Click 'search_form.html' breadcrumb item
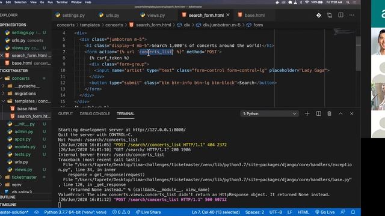Image resolution: width=385 pixels, height=216 pixels. (153, 25)
